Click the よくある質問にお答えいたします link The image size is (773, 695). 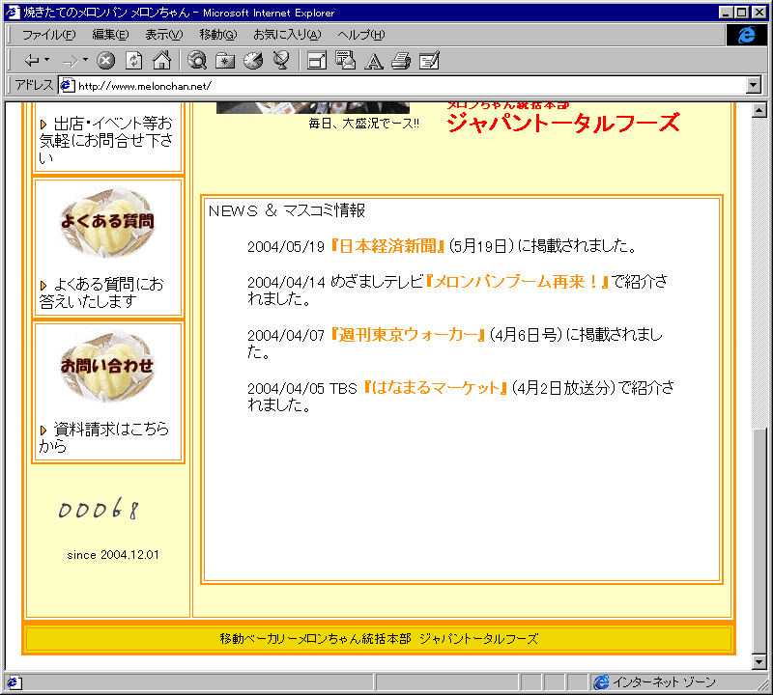[x=101, y=292]
